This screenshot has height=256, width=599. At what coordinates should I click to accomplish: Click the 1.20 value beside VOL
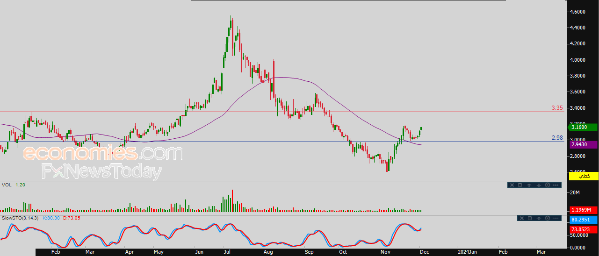20,185
